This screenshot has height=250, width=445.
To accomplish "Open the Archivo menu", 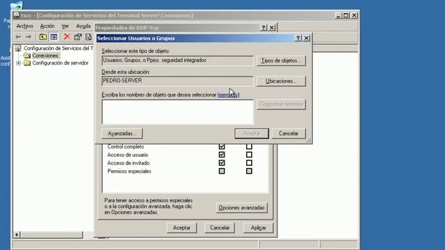I will 25,26.
